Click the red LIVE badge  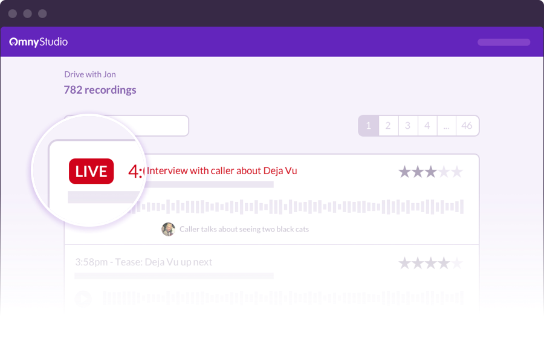click(x=91, y=171)
